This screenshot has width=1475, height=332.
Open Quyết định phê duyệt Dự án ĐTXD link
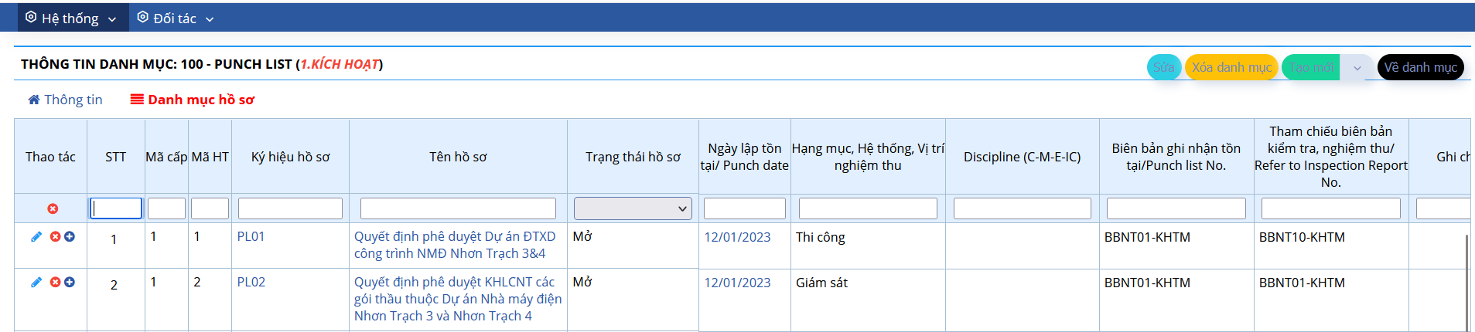(x=455, y=245)
